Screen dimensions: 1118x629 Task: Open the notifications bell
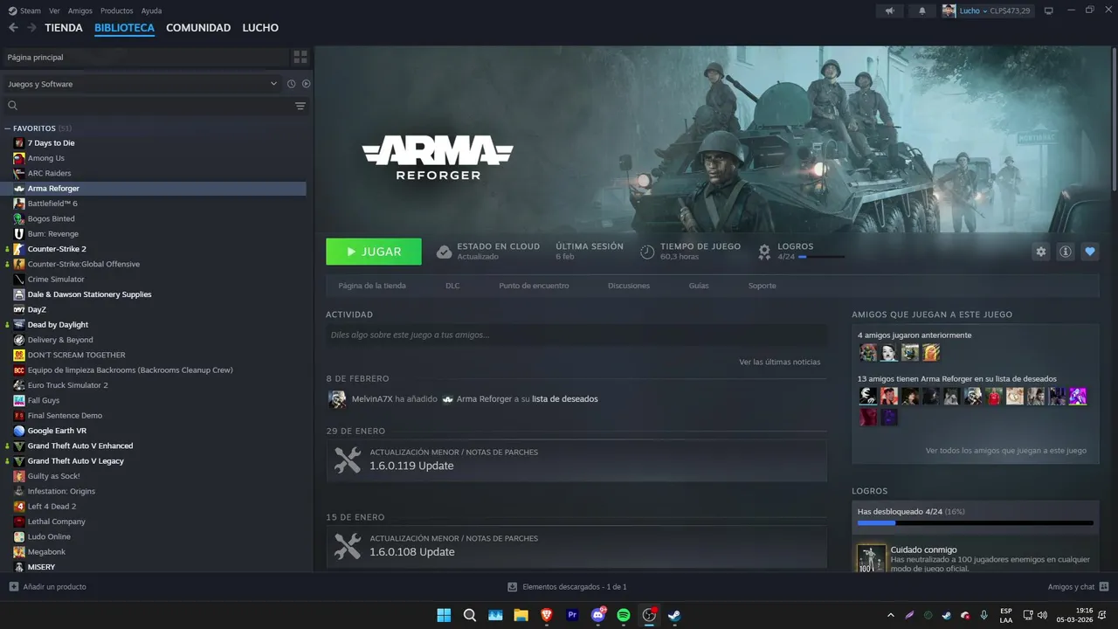tap(921, 10)
